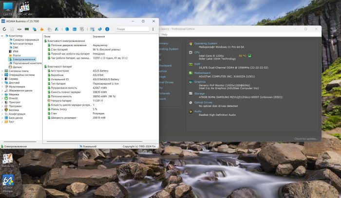Select Сумарна інформація in the tree
The image size is (341, 198).
pyautogui.click(x=26, y=40)
